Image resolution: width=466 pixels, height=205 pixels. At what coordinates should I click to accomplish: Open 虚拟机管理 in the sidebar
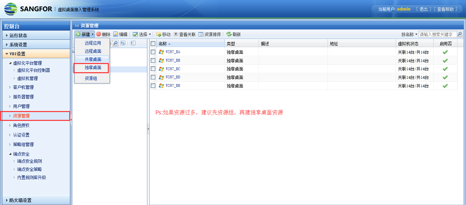coord(27,78)
